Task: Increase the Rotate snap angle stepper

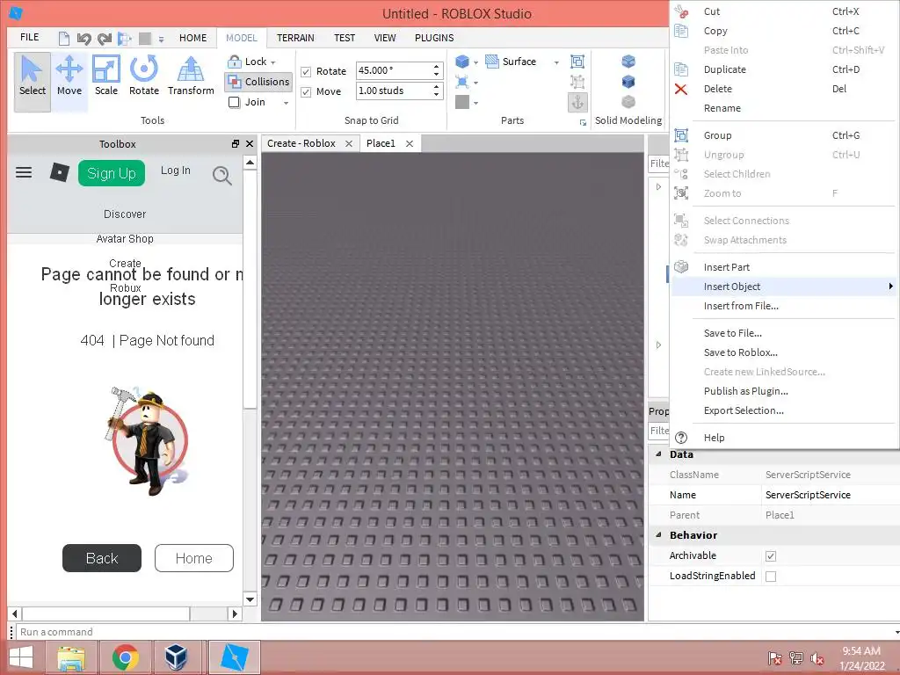Action: click(x=436, y=67)
